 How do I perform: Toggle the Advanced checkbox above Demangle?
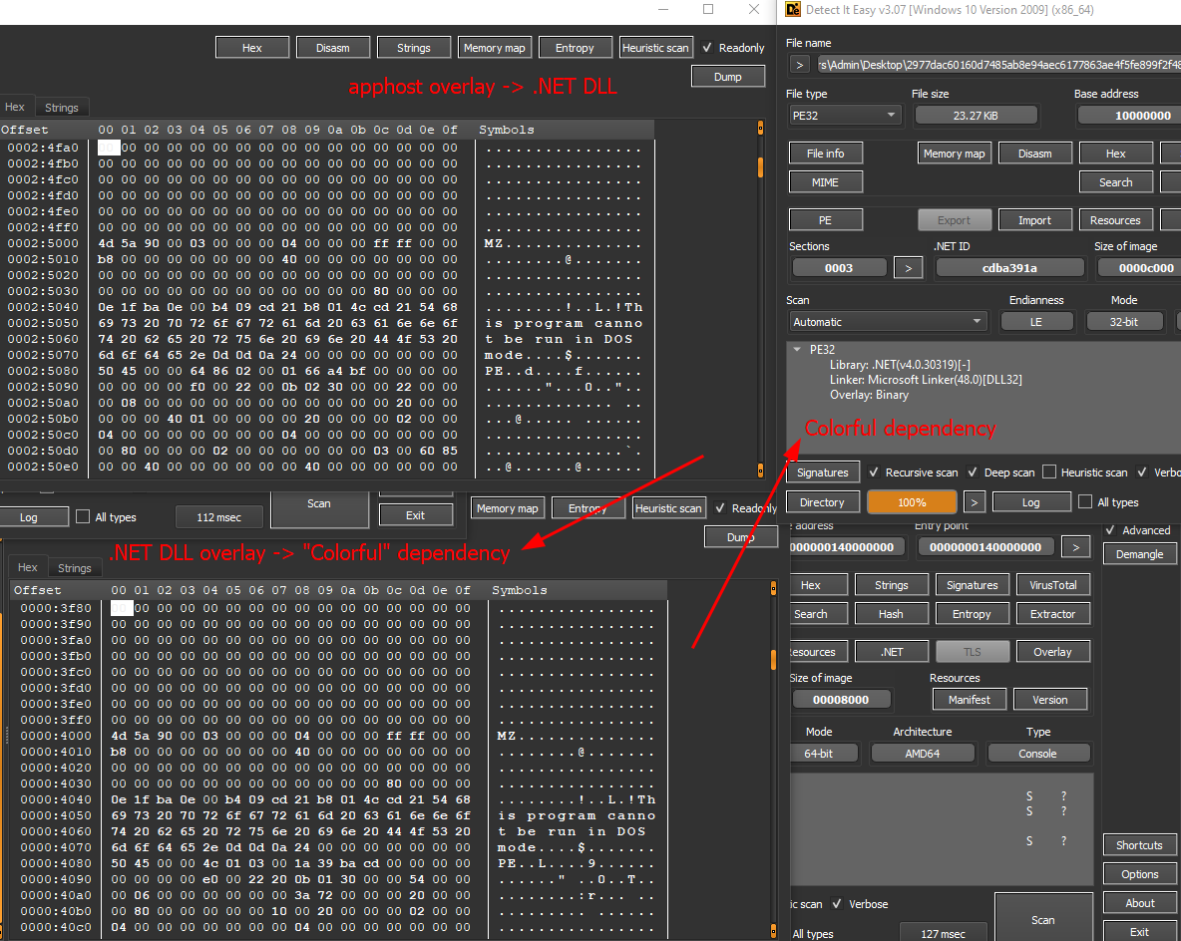(1110, 530)
